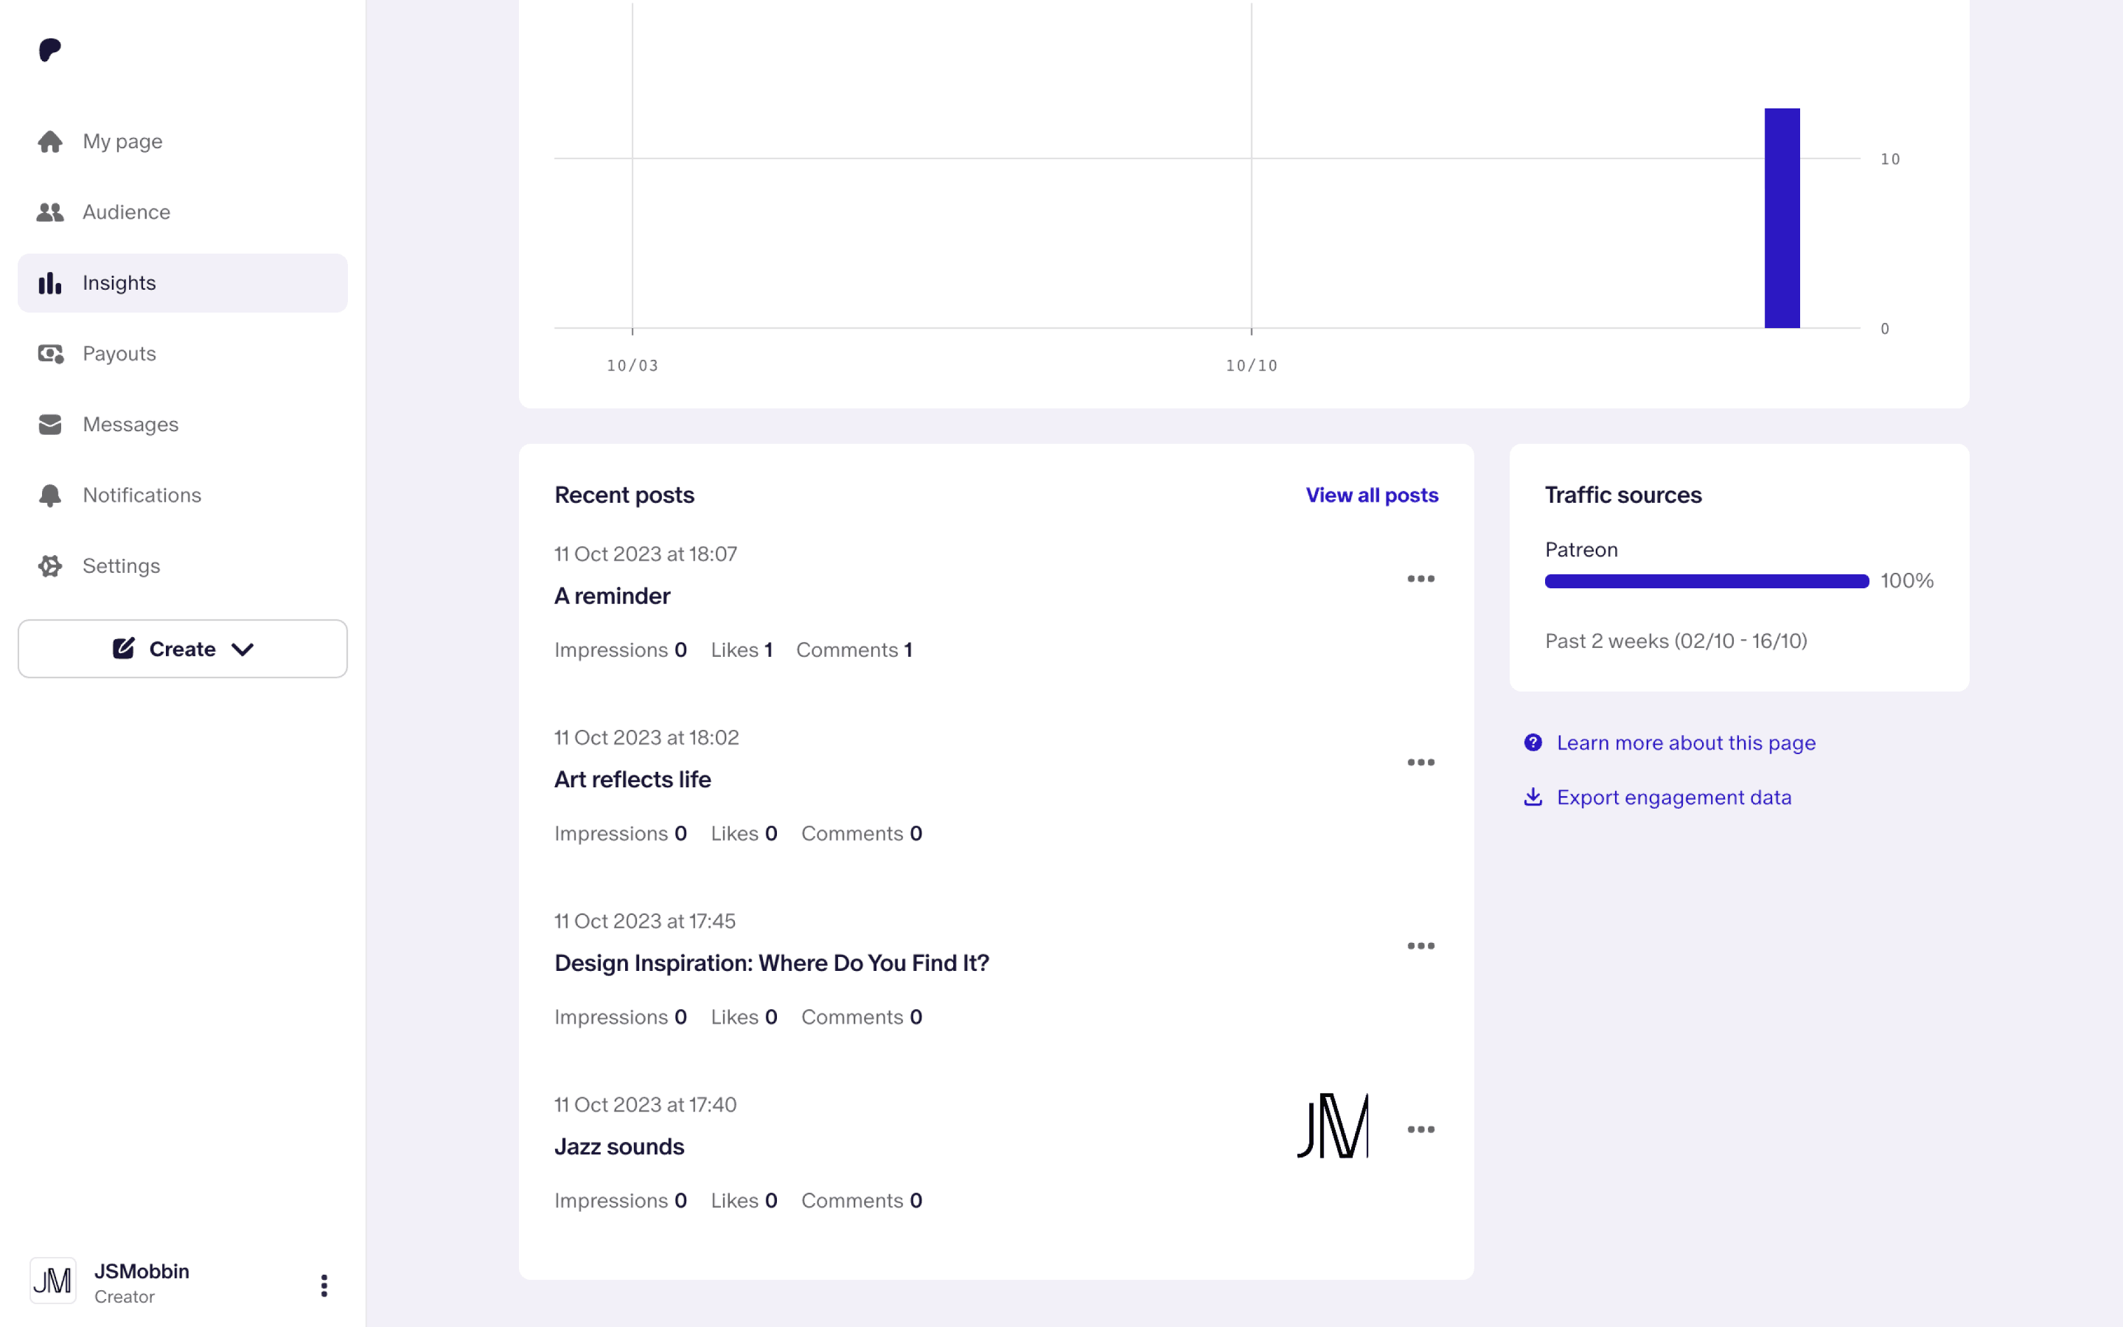Open the 'A reminder' post title
Screen dimensions: 2123x1327
pos(613,596)
